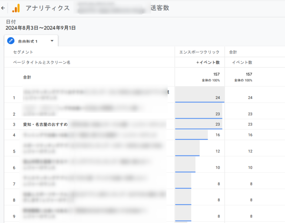Click the value 16 bar cell in row 4
The image size is (285, 223).
[200, 135]
